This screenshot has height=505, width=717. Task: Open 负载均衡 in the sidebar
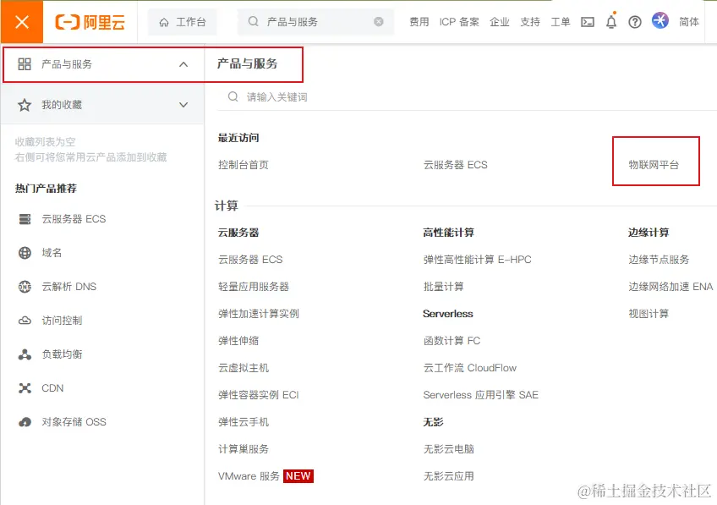(62, 354)
